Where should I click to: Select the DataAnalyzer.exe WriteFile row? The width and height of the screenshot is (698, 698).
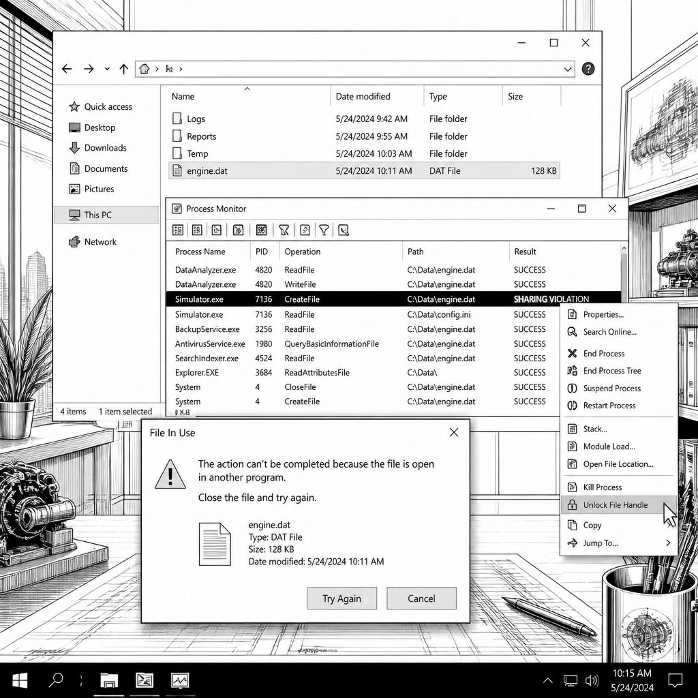(393, 284)
